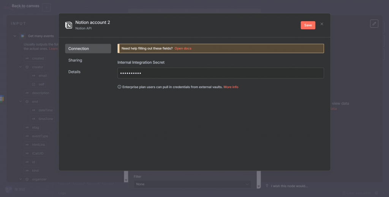Go Back to canvas
The height and width of the screenshot is (197, 389).
pos(25,6)
